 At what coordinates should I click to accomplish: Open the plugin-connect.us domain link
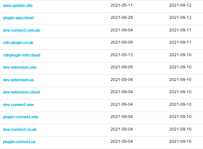tap(19, 142)
